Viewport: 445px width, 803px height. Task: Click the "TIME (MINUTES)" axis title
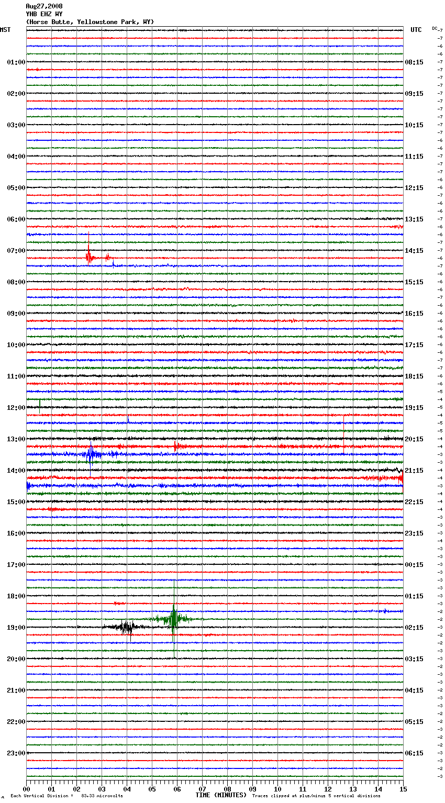(221, 795)
